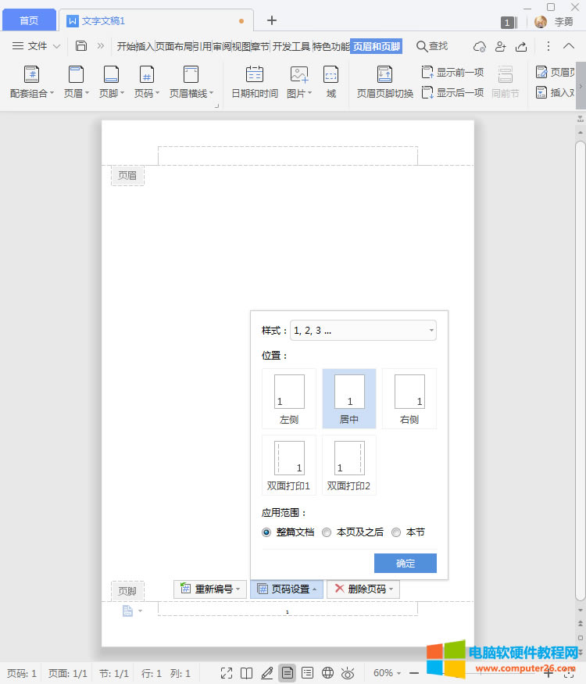Click the 页眉页脚切换 icon

tap(384, 75)
